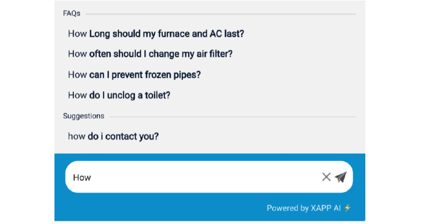The width and height of the screenshot is (442, 224).
Task: Click the Suggestions section heading
Action: [84, 116]
